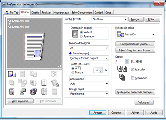Click the Editar... button
The image size is (166, 120).
[x=152, y=19]
